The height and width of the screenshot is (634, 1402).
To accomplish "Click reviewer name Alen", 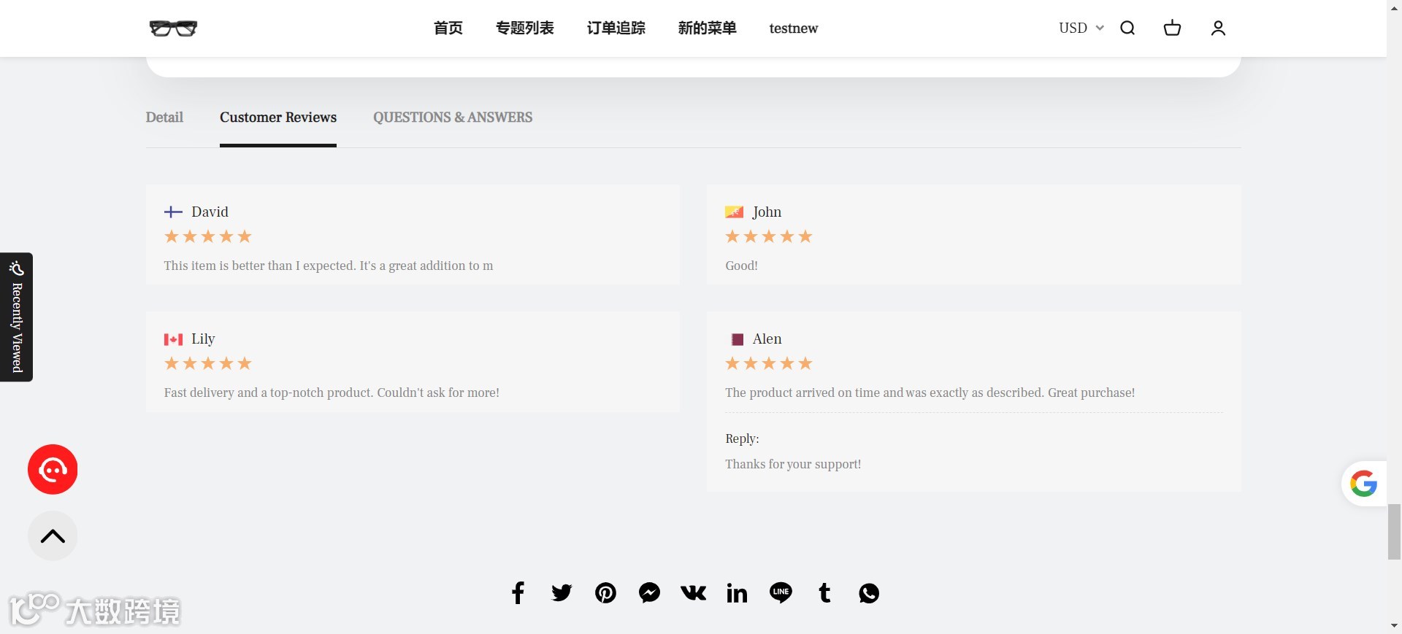I will (x=767, y=339).
